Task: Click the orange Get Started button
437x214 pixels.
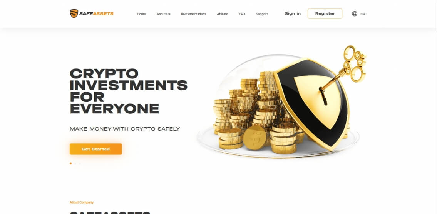Action: click(x=95, y=149)
